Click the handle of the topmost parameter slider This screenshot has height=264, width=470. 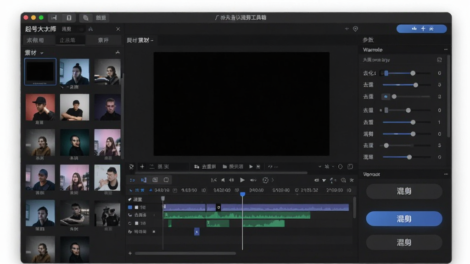pos(413,73)
